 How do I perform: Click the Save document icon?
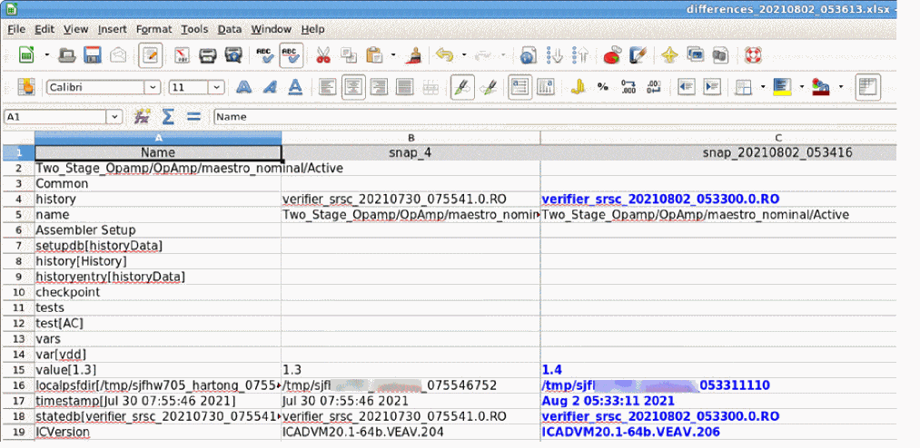tap(93, 55)
